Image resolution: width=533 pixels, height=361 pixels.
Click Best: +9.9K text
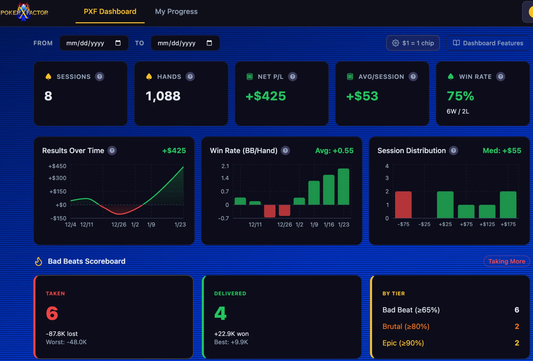(x=231, y=342)
